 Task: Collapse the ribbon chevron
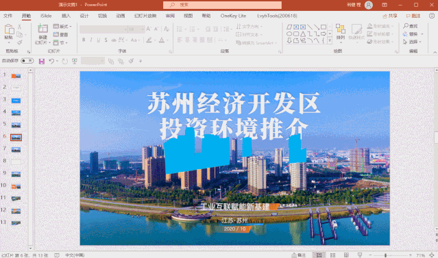[x=435, y=52]
